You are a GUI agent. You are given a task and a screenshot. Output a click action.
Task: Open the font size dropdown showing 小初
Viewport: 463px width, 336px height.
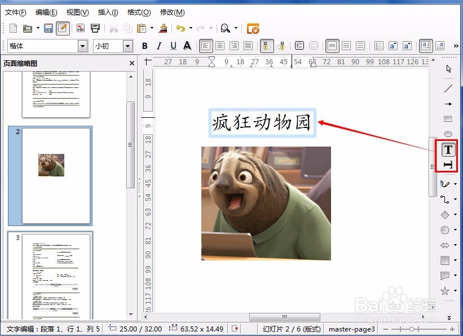(127, 46)
